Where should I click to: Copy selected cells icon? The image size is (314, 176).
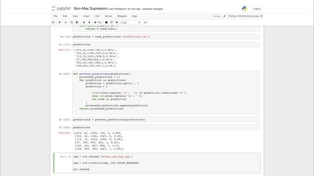tap(72, 22)
